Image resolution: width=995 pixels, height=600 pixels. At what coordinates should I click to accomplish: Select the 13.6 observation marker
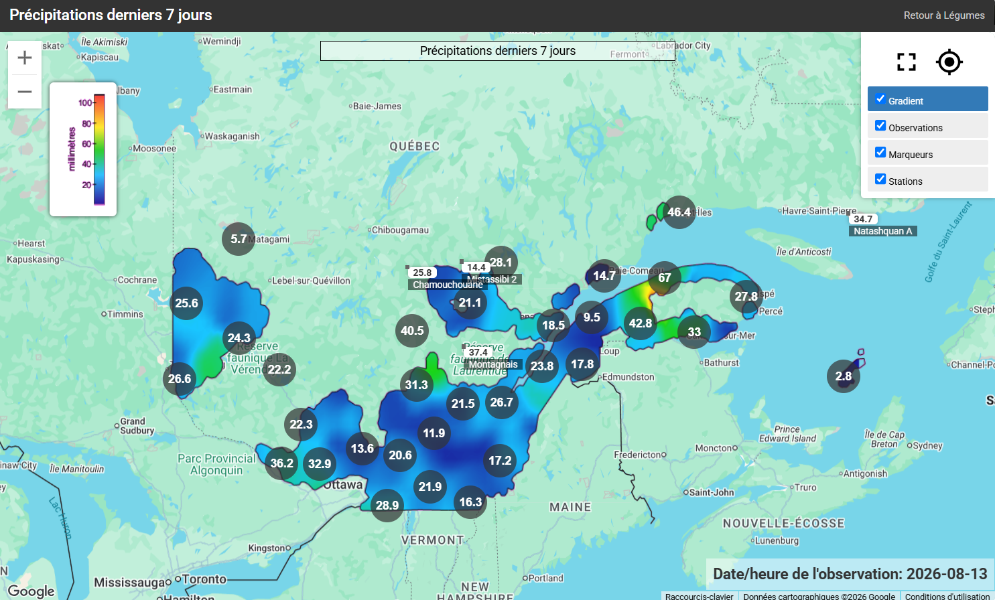[x=362, y=449]
